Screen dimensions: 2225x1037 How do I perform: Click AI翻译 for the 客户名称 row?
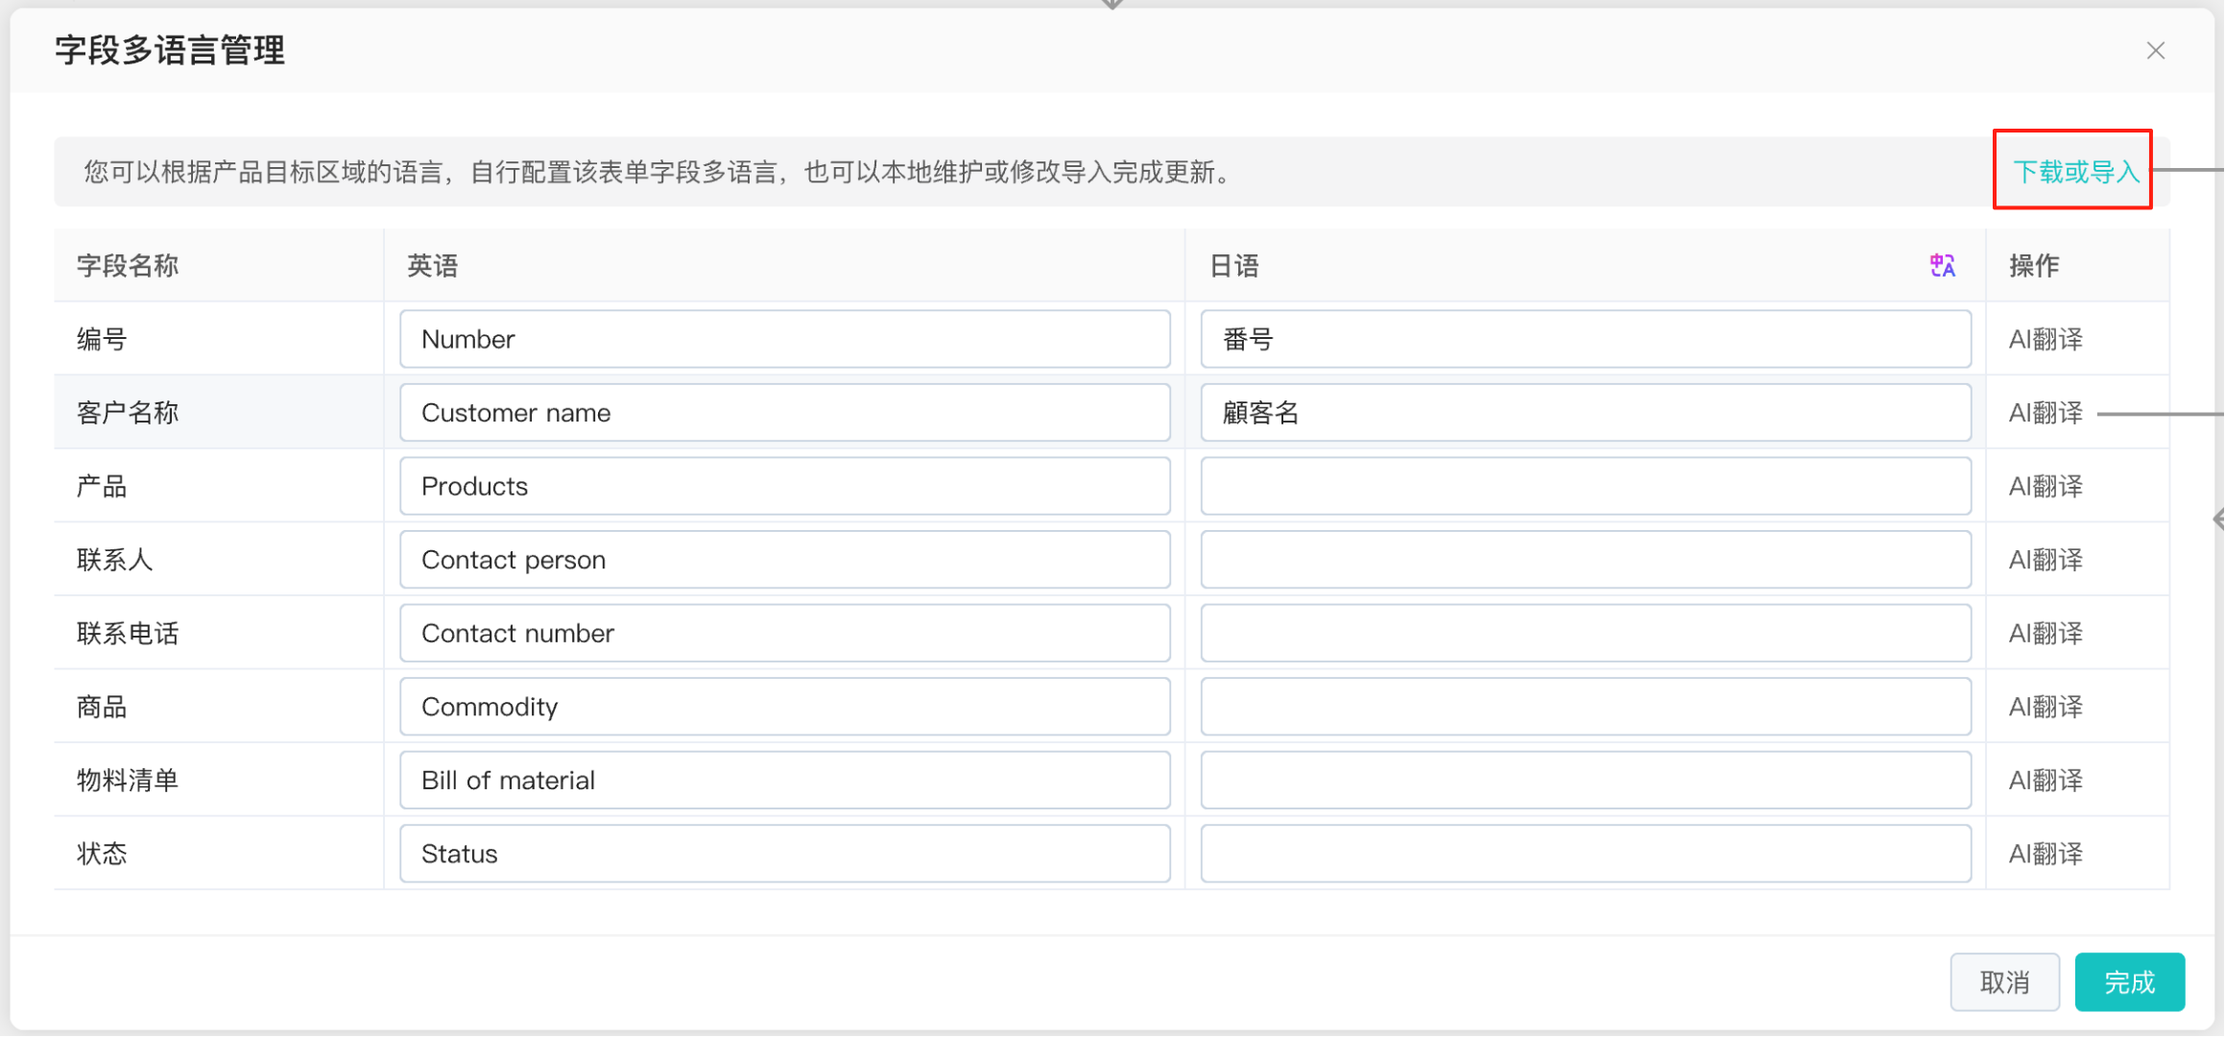coord(2046,413)
